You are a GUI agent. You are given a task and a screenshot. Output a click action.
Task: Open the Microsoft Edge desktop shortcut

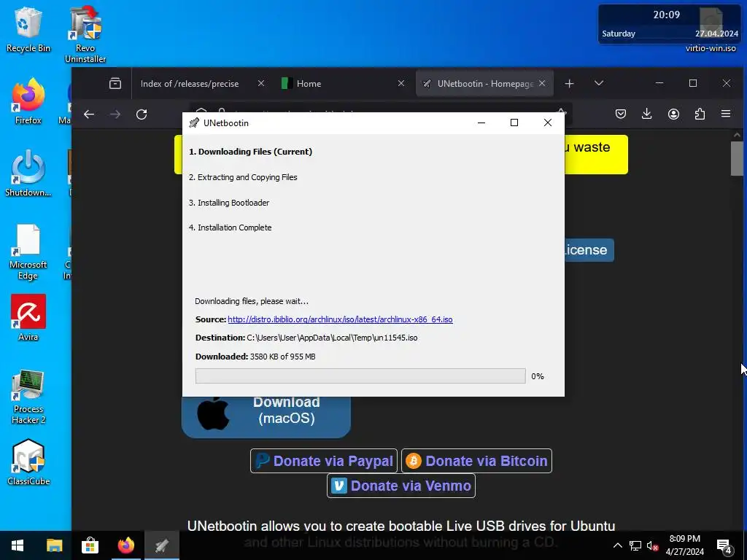click(28, 252)
